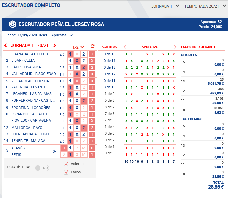
Task: Select 1 for Villarreal - Huesca
Action: [70, 81]
